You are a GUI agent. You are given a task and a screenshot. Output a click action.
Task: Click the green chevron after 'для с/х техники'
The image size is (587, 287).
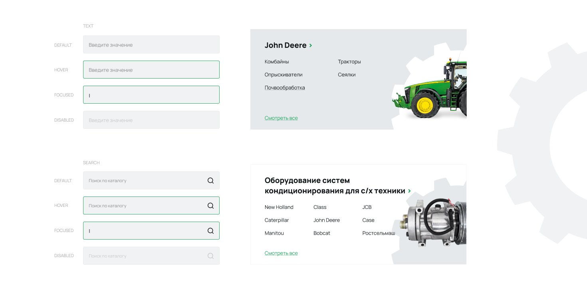point(409,191)
